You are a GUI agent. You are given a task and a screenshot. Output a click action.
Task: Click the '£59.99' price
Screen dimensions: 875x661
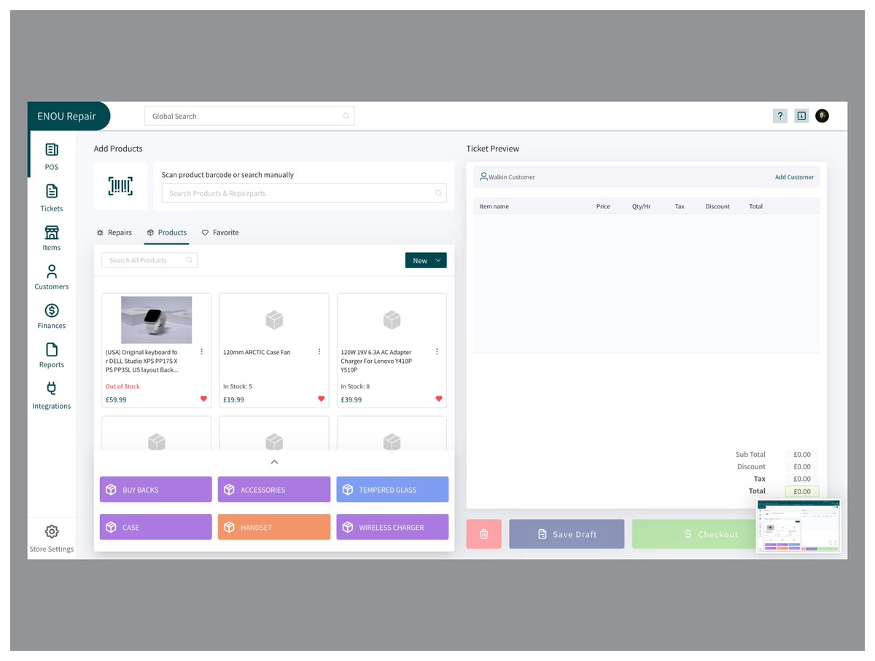[116, 399]
